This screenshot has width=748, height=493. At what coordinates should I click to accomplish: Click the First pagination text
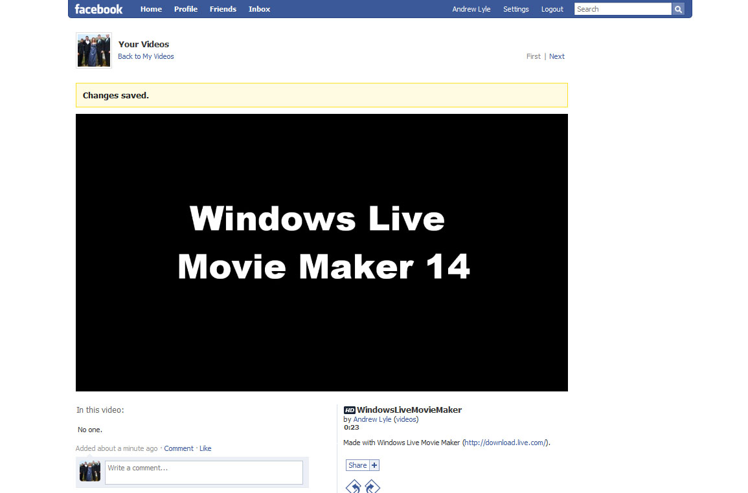pos(534,56)
